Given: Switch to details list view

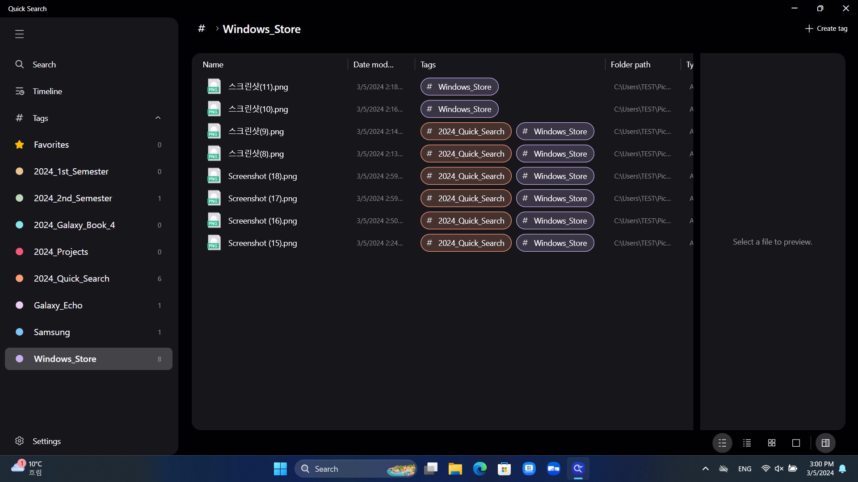Looking at the screenshot, I should point(722,443).
